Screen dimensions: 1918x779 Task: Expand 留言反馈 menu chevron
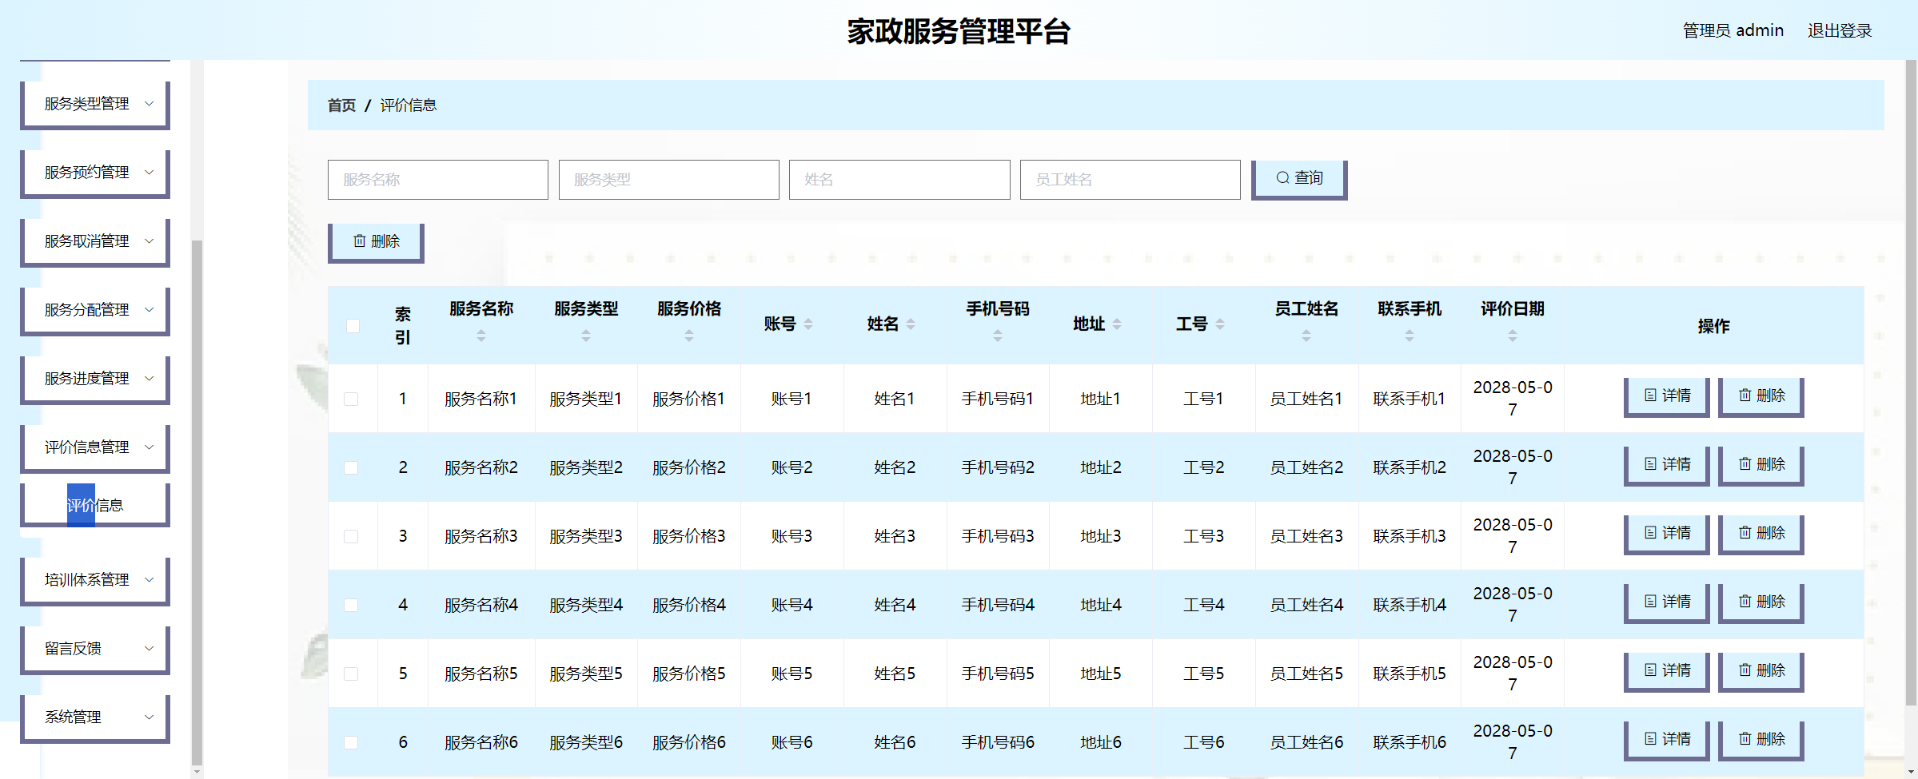point(149,649)
